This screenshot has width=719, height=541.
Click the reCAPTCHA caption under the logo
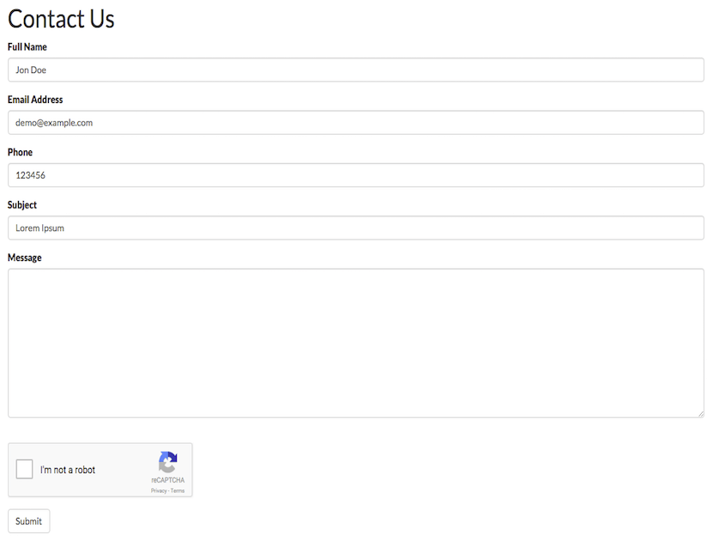coord(168,480)
